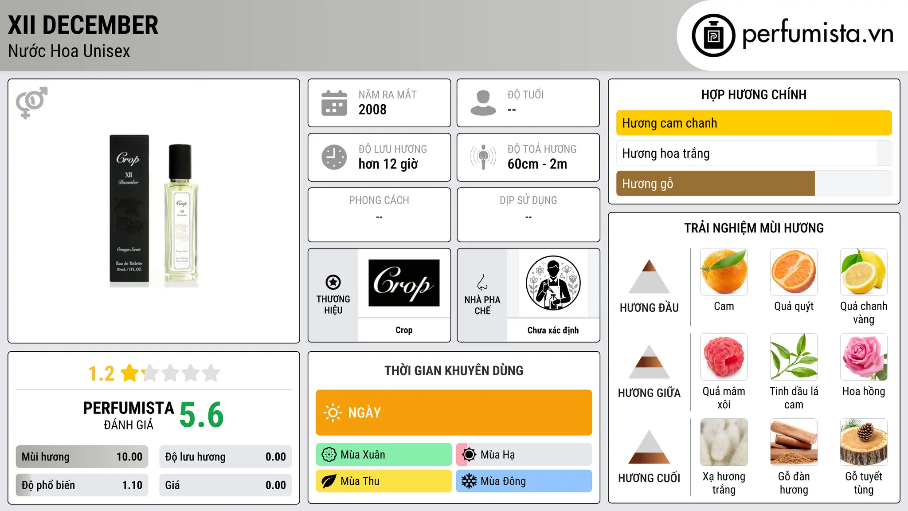Click the Chưa xác định perfumer label
Screen dimensions: 908x511
(x=553, y=330)
